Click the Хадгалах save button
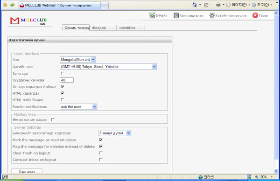This screenshot has width=280, height=181. point(27,171)
